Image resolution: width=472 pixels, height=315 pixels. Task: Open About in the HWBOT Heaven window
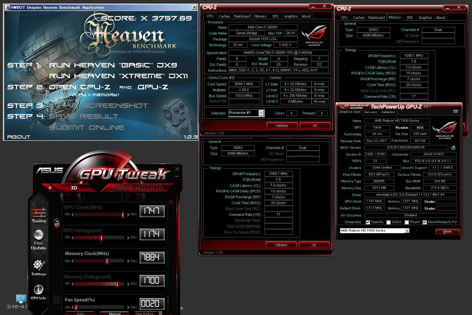(19, 137)
